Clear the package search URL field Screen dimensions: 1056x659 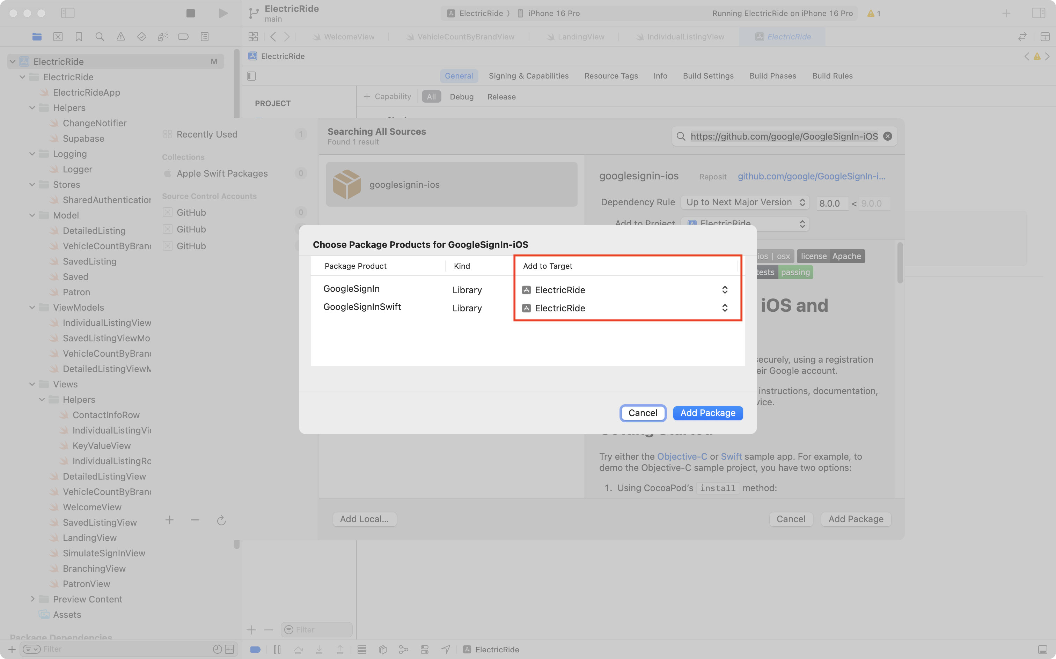(887, 136)
